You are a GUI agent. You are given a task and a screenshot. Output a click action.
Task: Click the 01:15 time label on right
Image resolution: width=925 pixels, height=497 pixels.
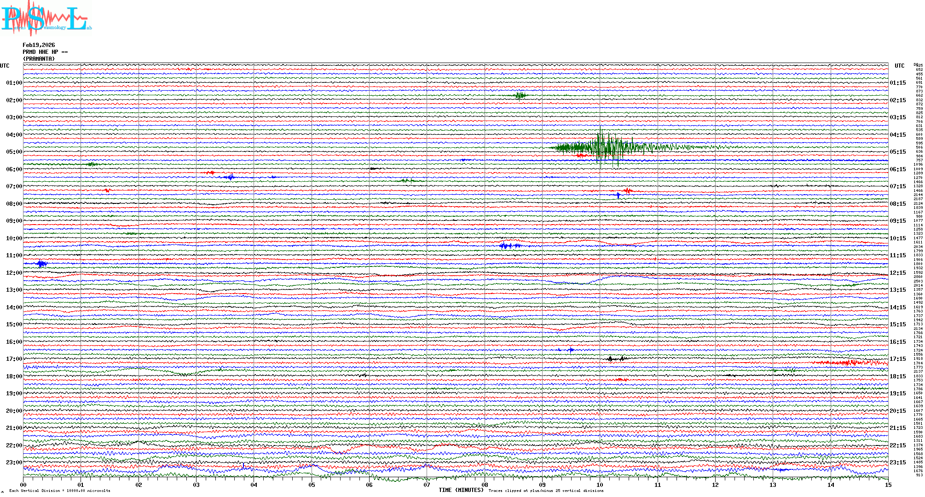897,83
